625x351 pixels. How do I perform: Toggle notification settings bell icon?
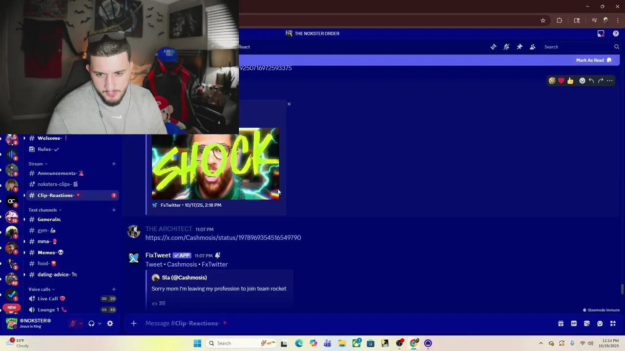506,47
